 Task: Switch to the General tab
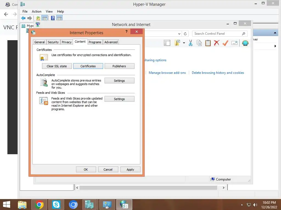(40, 42)
